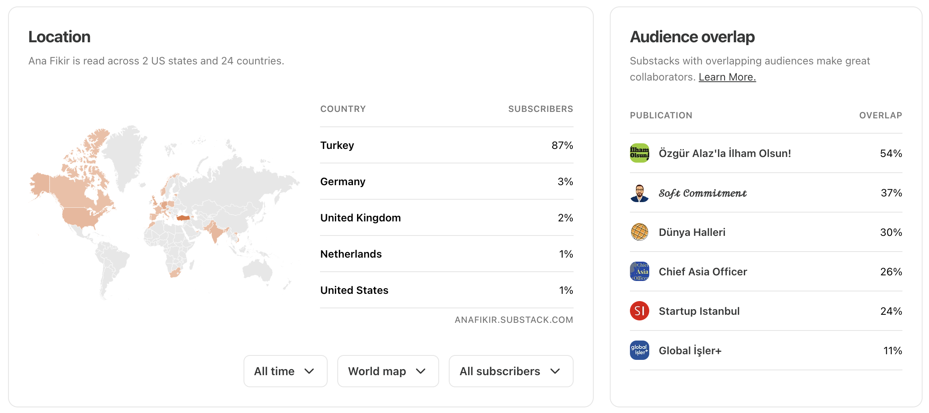Image resolution: width=929 pixels, height=413 pixels.
Task: Click the 11% overlap value
Action: click(892, 351)
